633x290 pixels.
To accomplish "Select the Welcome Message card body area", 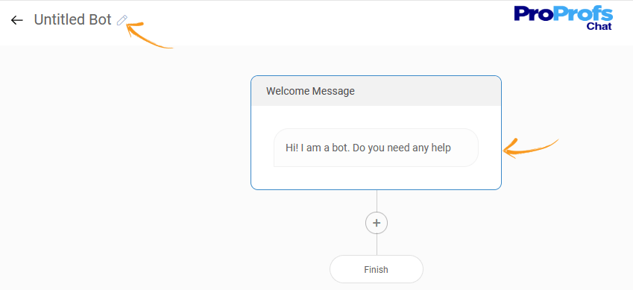I will tap(376, 148).
